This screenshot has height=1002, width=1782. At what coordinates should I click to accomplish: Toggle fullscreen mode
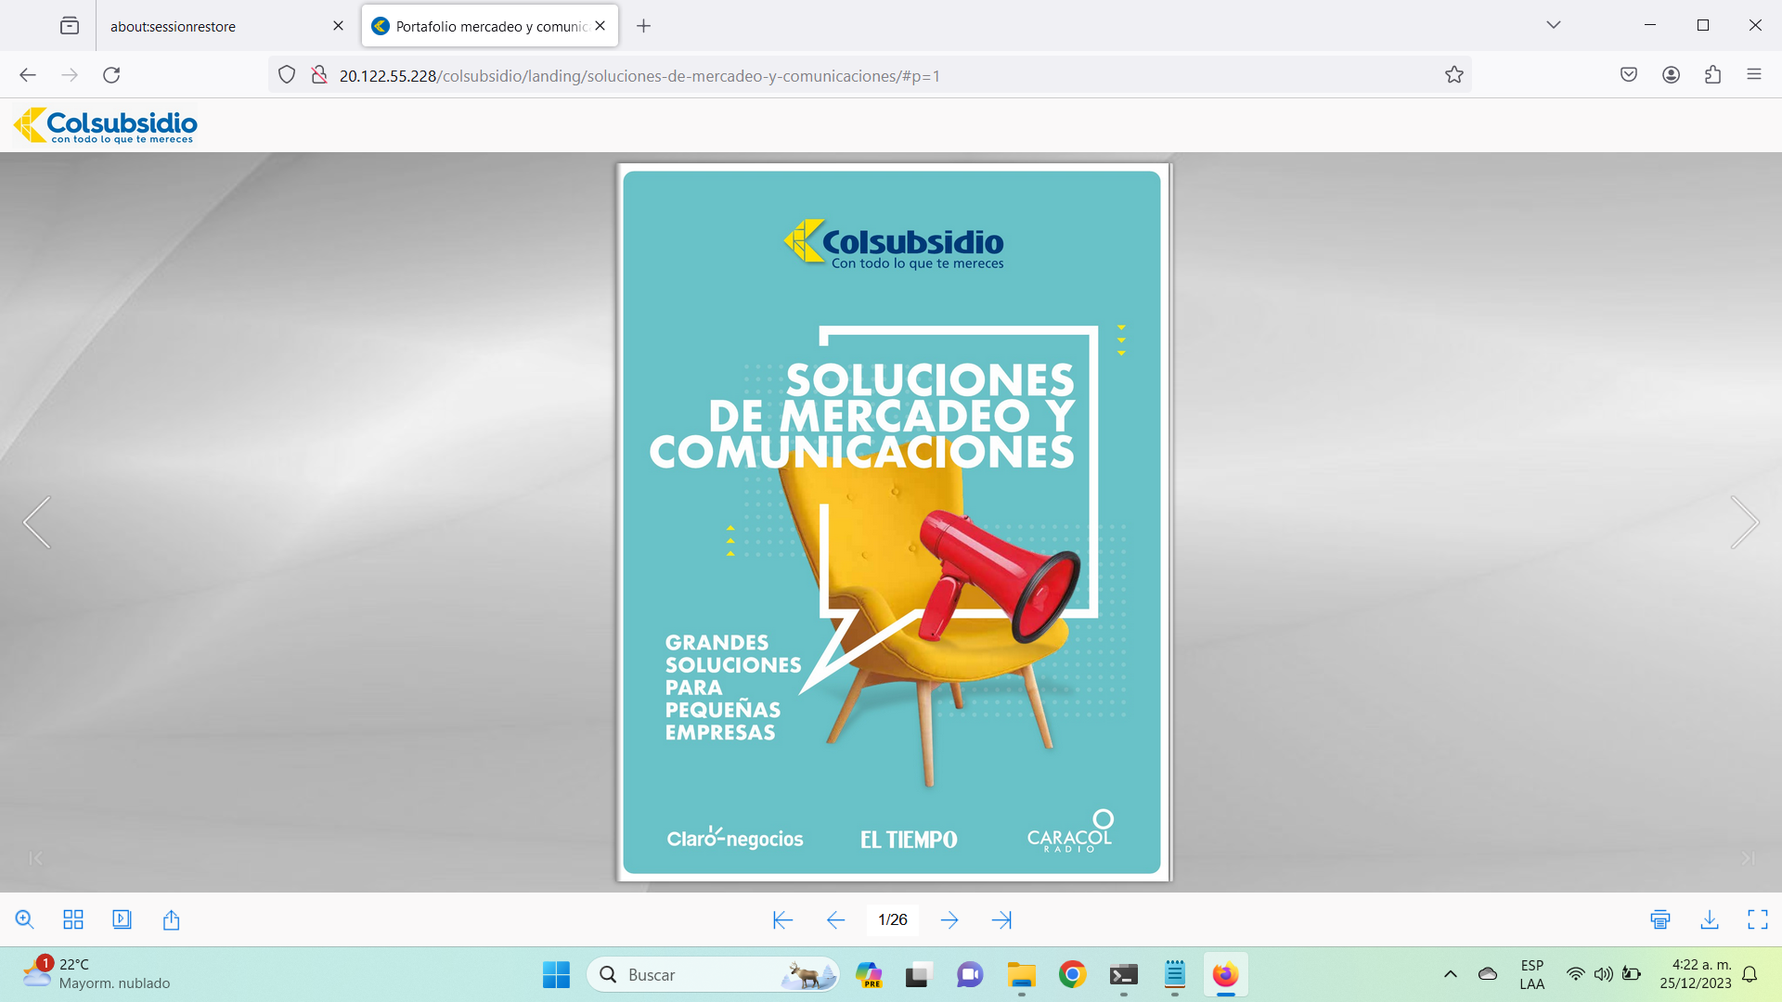tap(1757, 919)
